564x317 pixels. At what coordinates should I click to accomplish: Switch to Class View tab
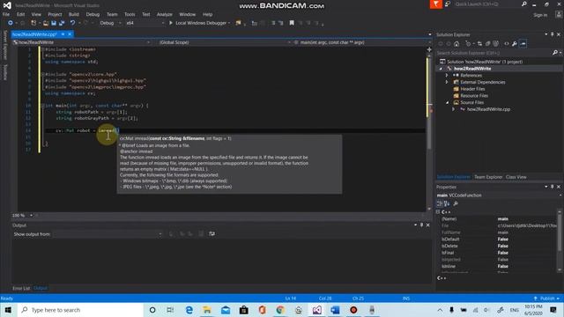[x=516, y=177]
